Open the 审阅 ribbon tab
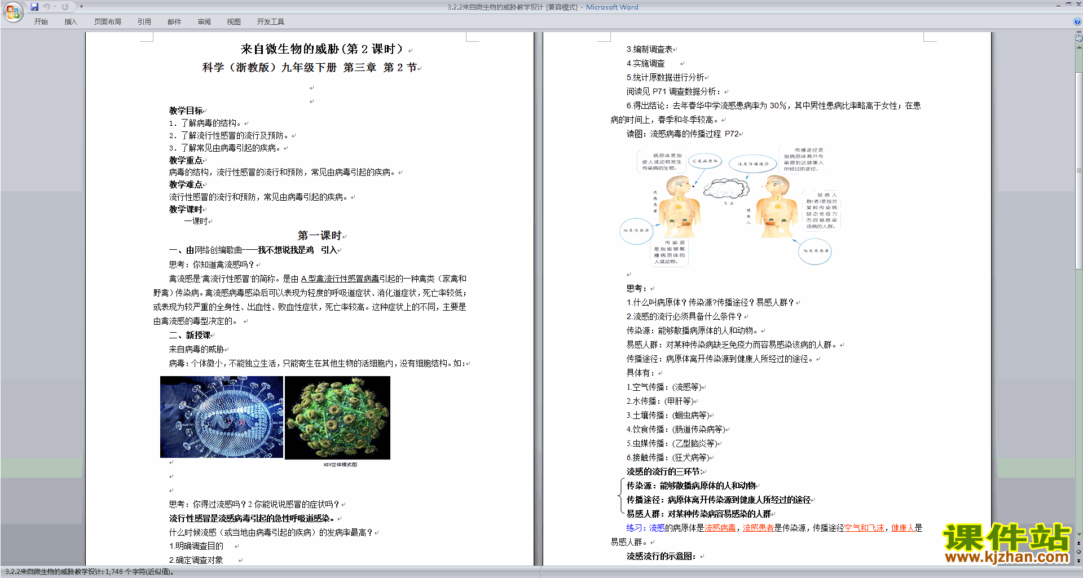This screenshot has width=1083, height=578. point(204,22)
